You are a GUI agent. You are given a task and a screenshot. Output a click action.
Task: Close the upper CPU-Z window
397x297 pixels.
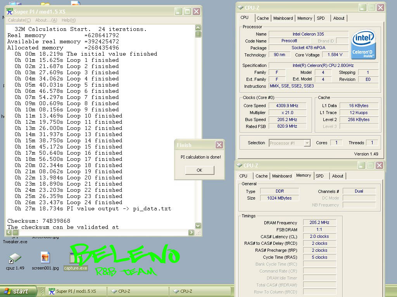380,8
